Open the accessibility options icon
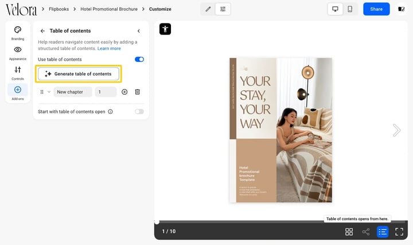 [x=165, y=29]
